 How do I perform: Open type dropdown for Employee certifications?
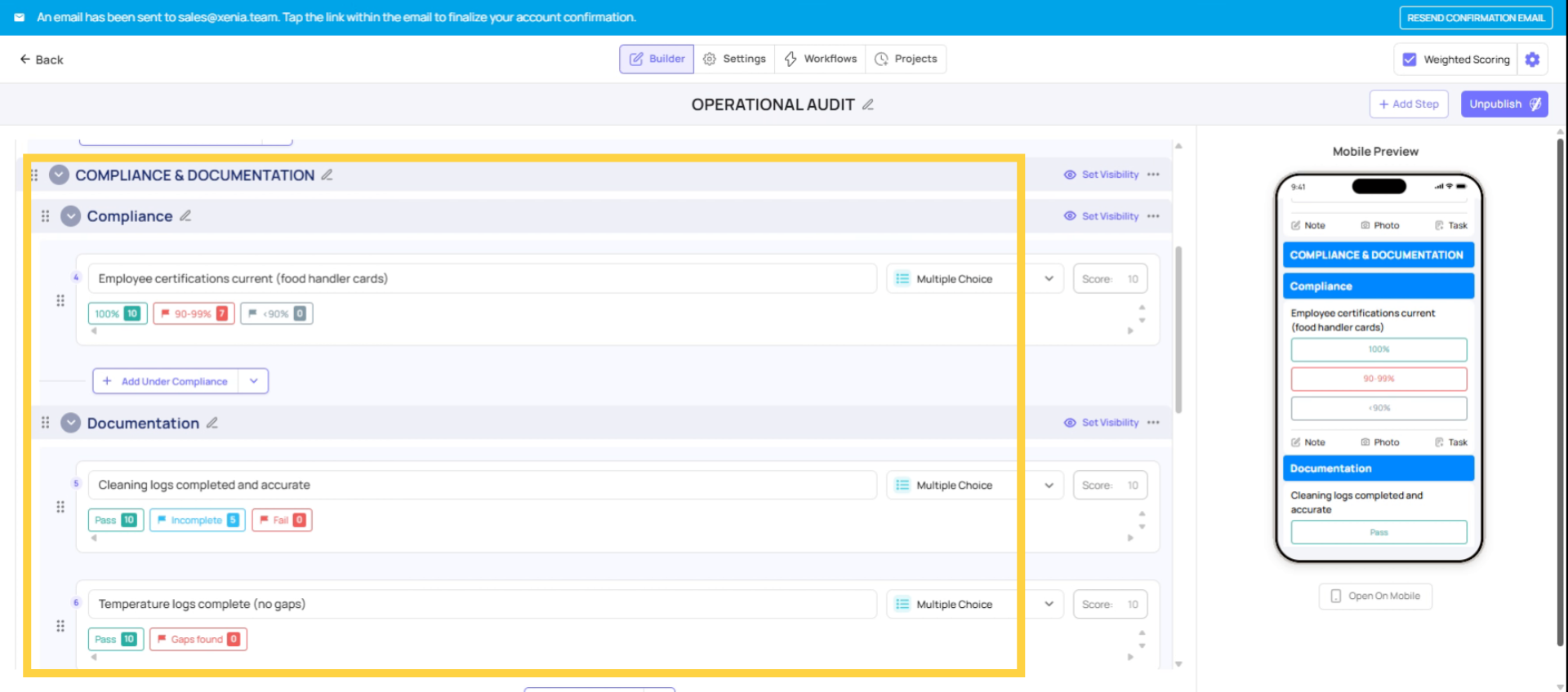[975, 278]
